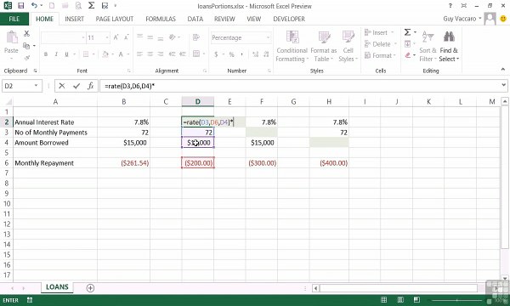Confirm formula with the checkmark icon
The height and width of the screenshot is (306, 510).
click(76, 86)
